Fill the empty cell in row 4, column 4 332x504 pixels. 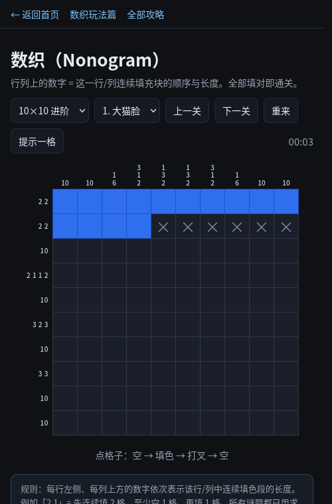[139, 275]
